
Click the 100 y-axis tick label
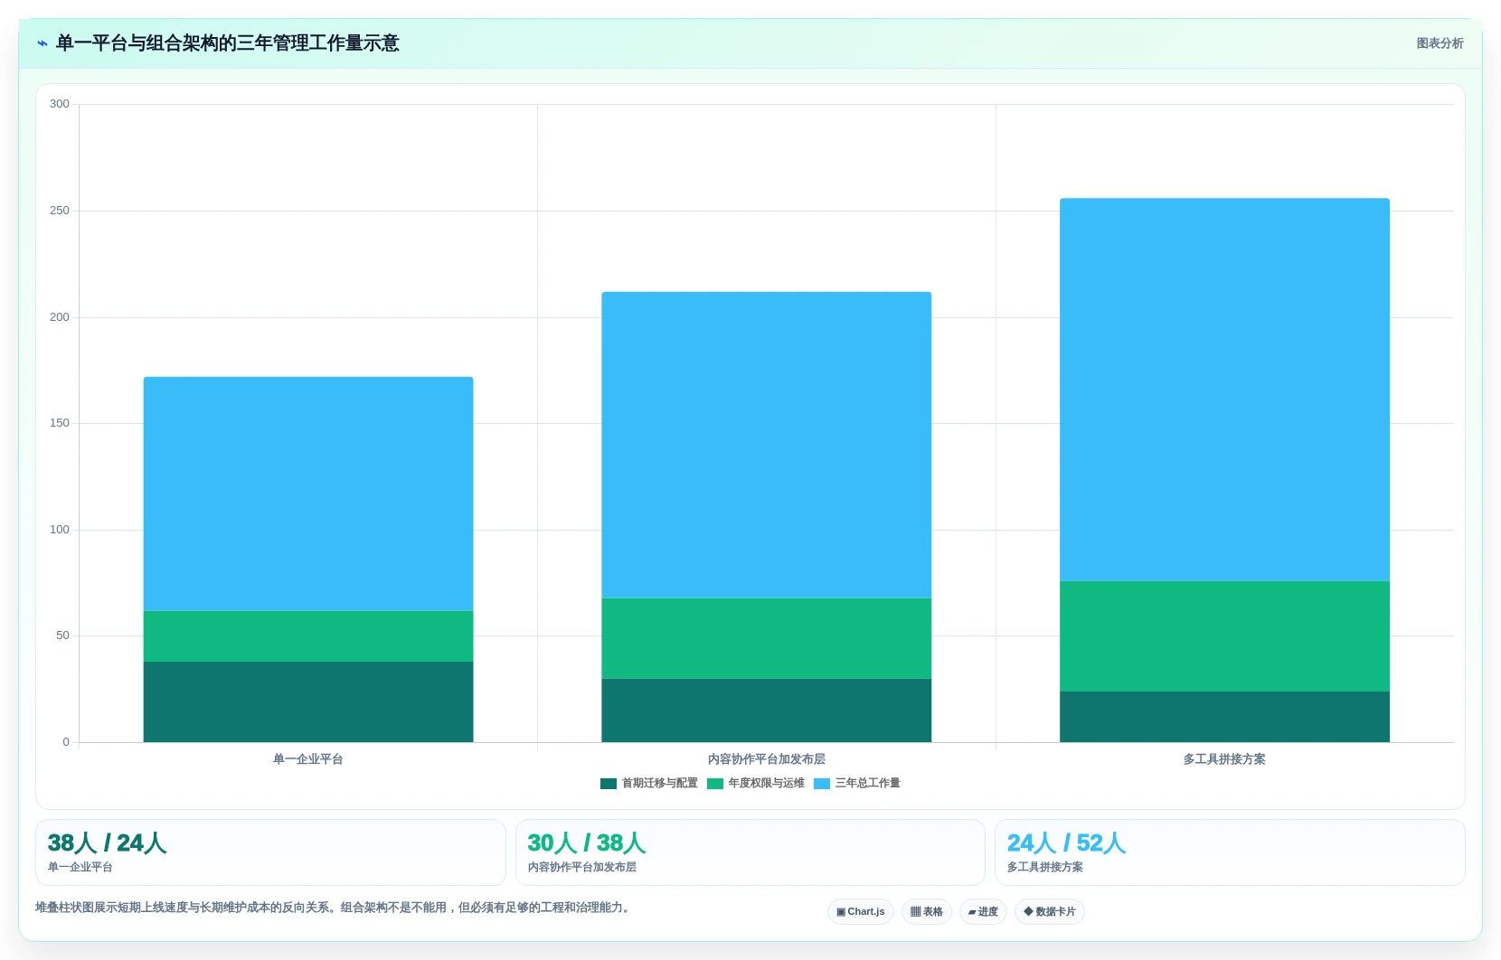60,530
